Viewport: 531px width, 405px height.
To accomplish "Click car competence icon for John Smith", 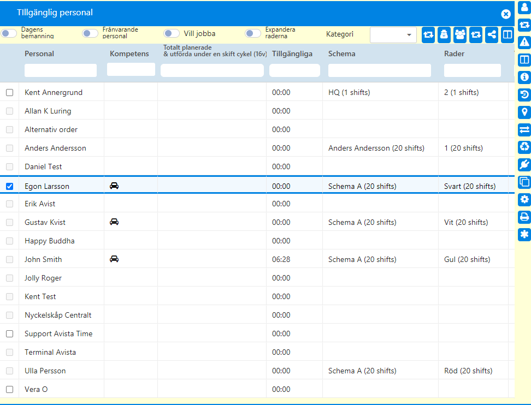I will tap(114, 259).
